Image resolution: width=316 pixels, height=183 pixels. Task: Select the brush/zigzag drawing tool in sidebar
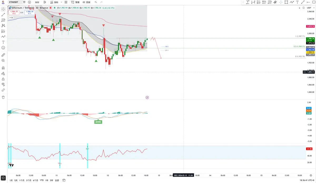(x=3, y=37)
